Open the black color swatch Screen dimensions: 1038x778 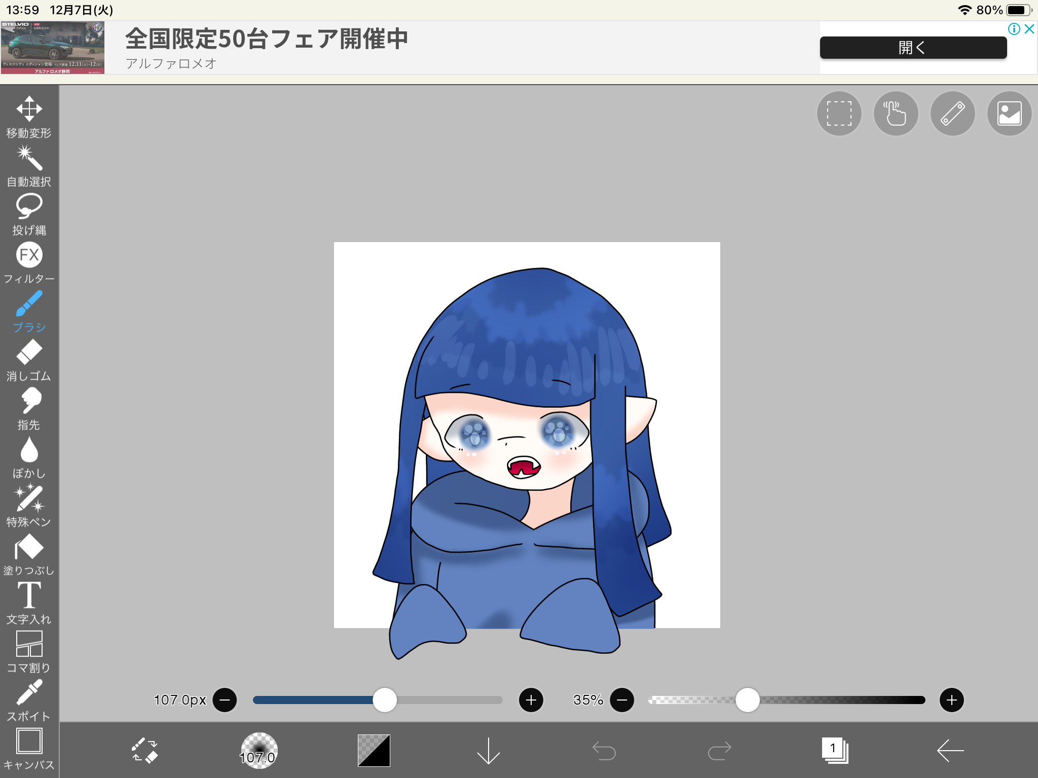(x=374, y=750)
